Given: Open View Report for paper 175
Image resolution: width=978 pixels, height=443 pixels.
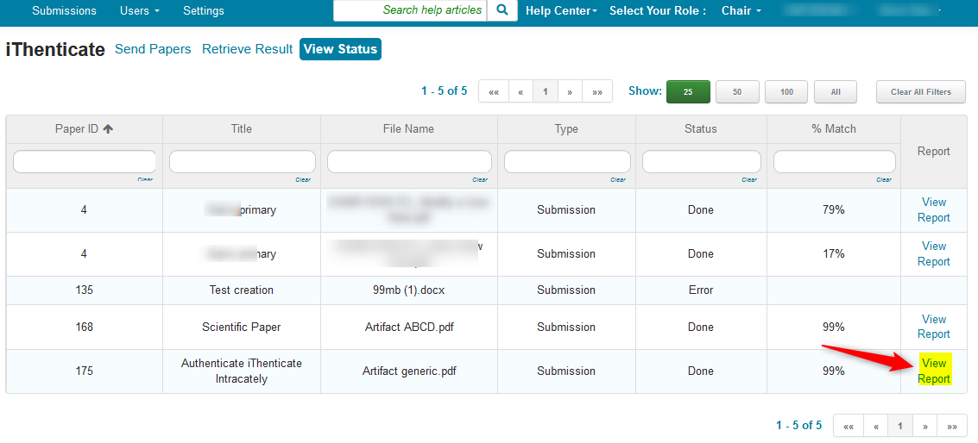Looking at the screenshot, I should pos(934,371).
